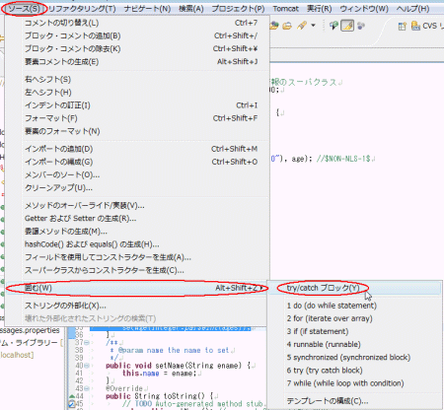
Task: Choose 委譲メソッドの生成(M)...
Action: [137, 232]
